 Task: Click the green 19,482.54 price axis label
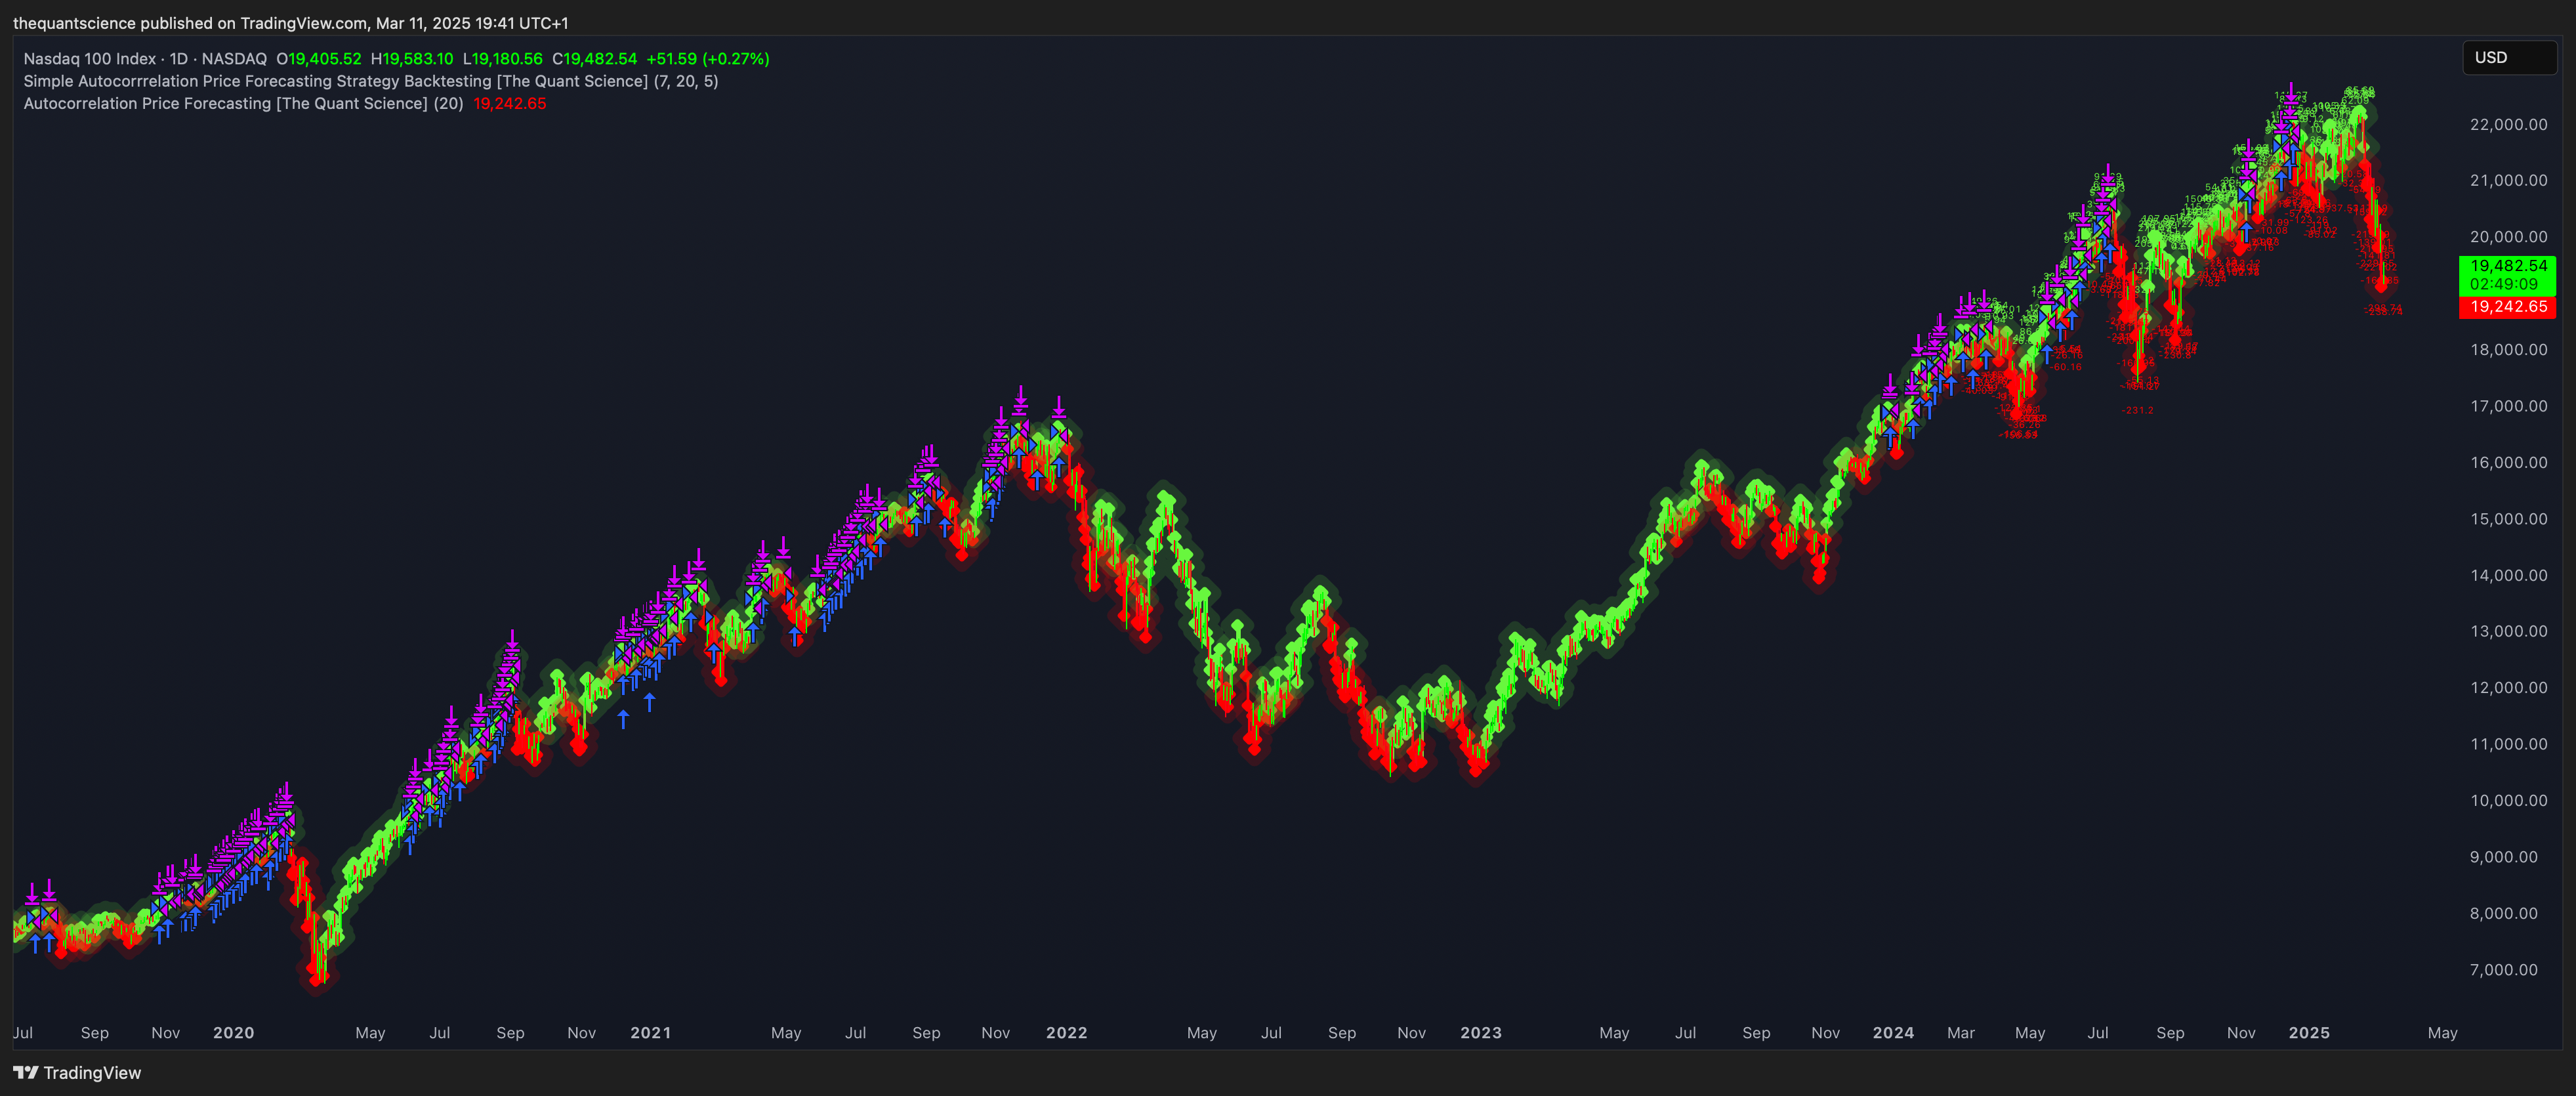pyautogui.click(x=2508, y=266)
